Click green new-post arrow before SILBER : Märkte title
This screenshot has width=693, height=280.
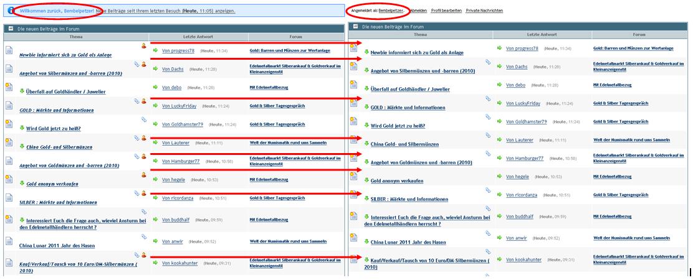click(366, 198)
